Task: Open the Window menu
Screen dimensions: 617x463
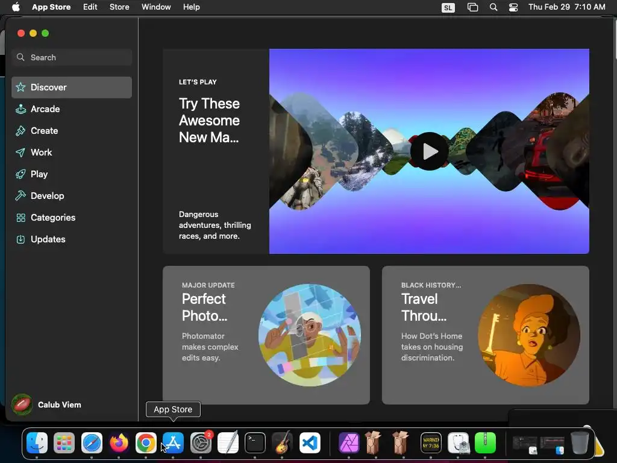Action: point(156,7)
